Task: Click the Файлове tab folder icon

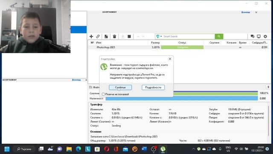Action: click(91, 87)
